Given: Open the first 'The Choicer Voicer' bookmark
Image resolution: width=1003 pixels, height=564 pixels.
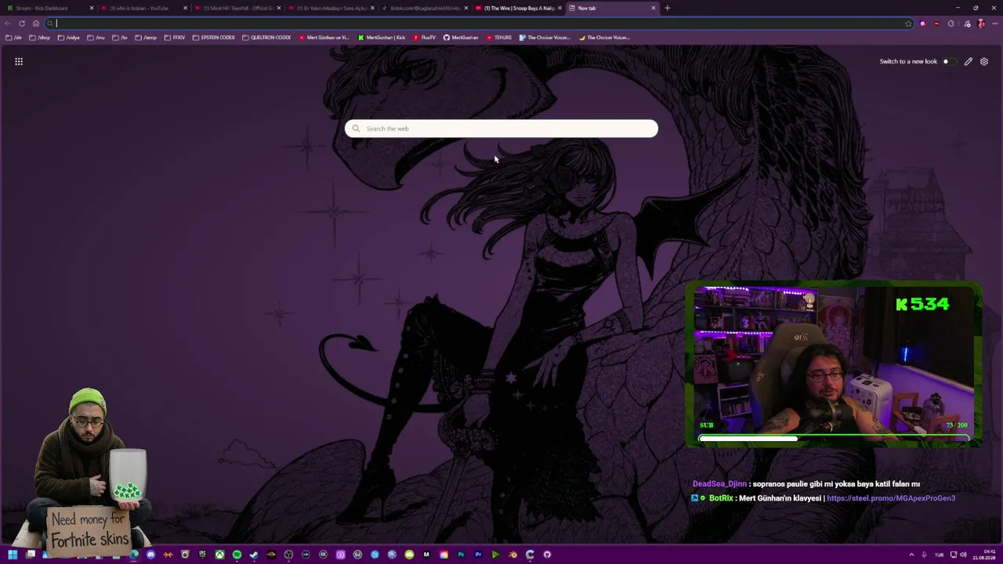Looking at the screenshot, I should click(544, 38).
